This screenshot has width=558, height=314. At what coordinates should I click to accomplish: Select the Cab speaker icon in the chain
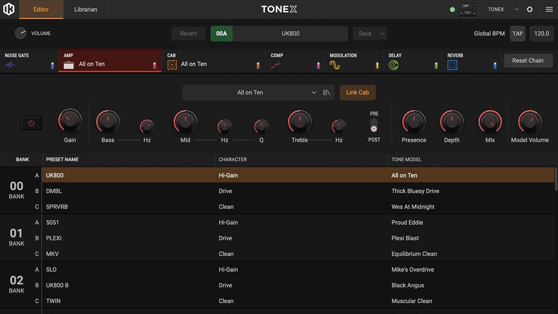pos(172,64)
